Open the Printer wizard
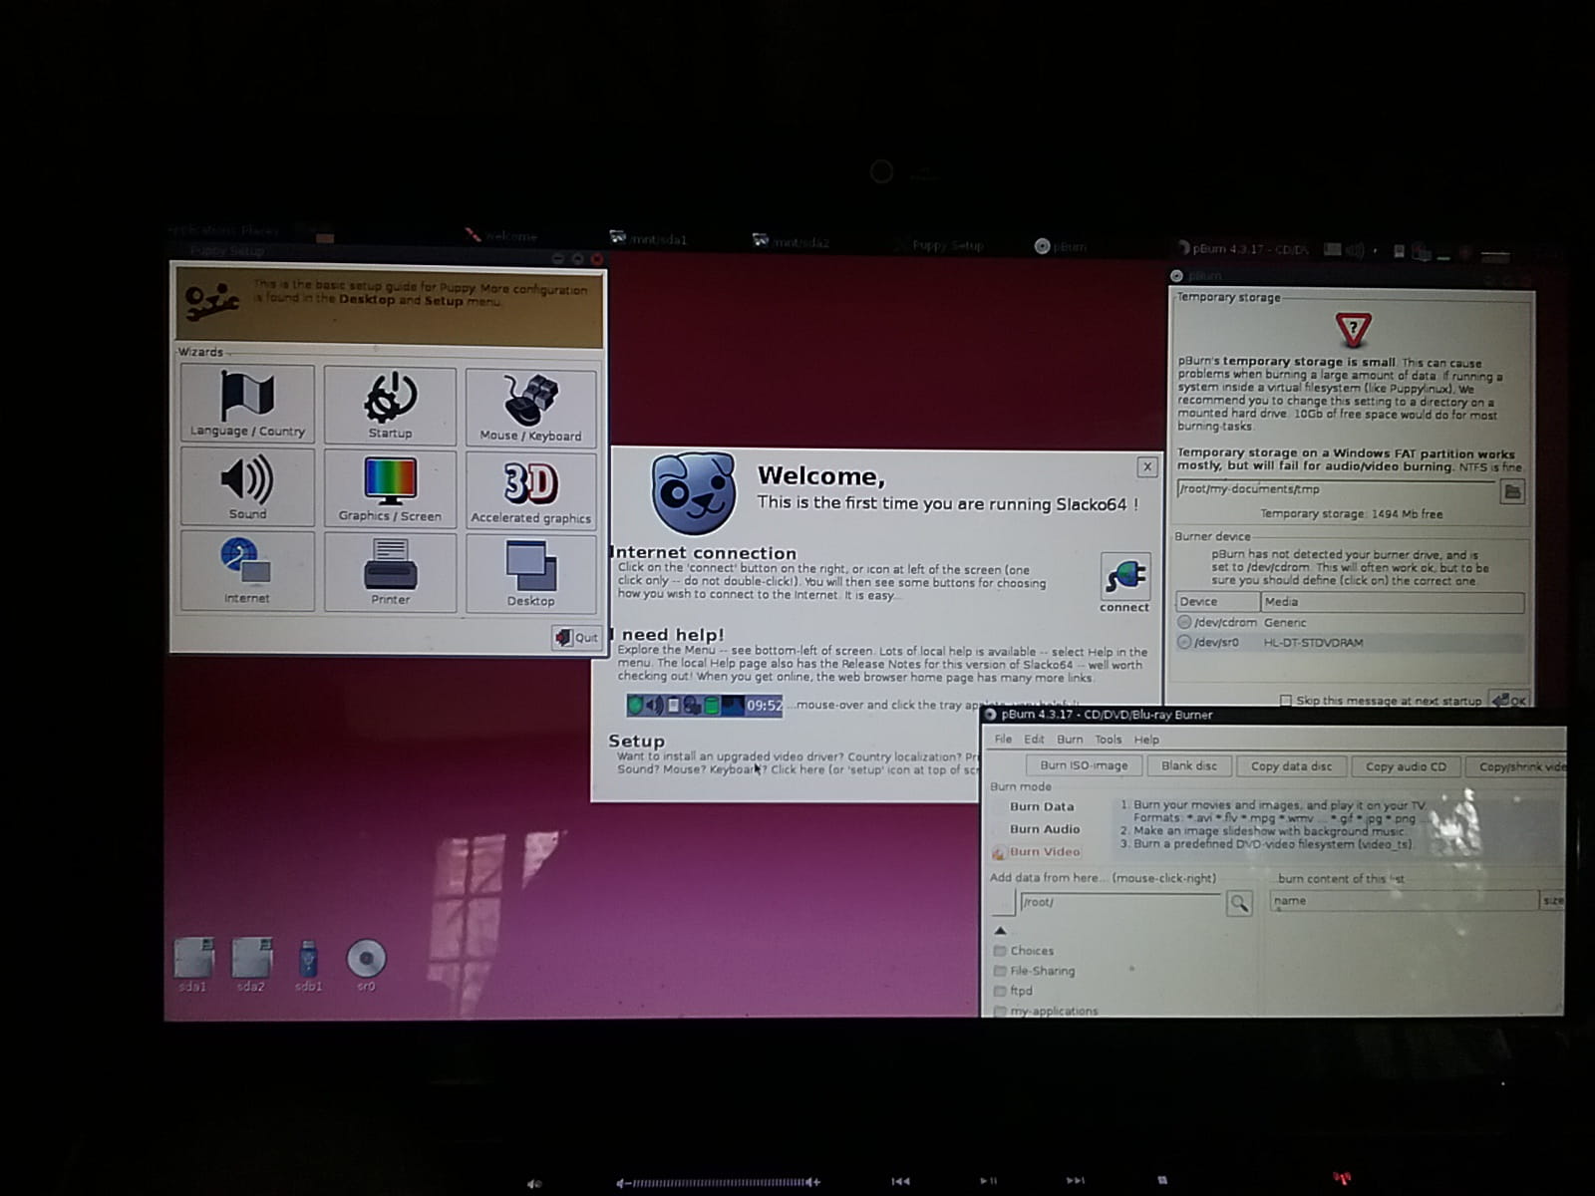This screenshot has width=1595, height=1196. point(390,572)
